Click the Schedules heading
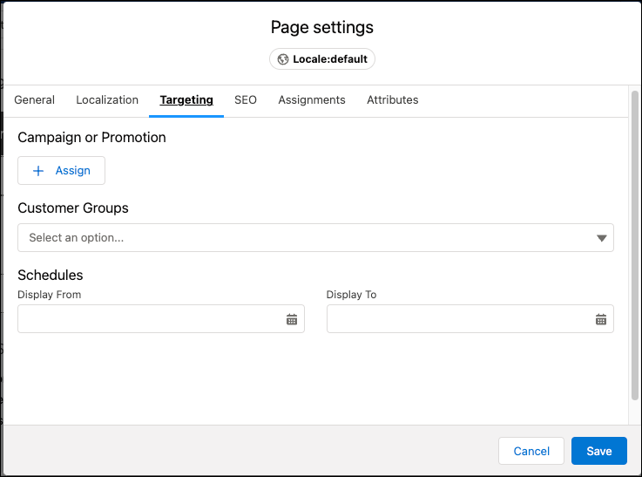642x477 pixels. click(x=51, y=275)
